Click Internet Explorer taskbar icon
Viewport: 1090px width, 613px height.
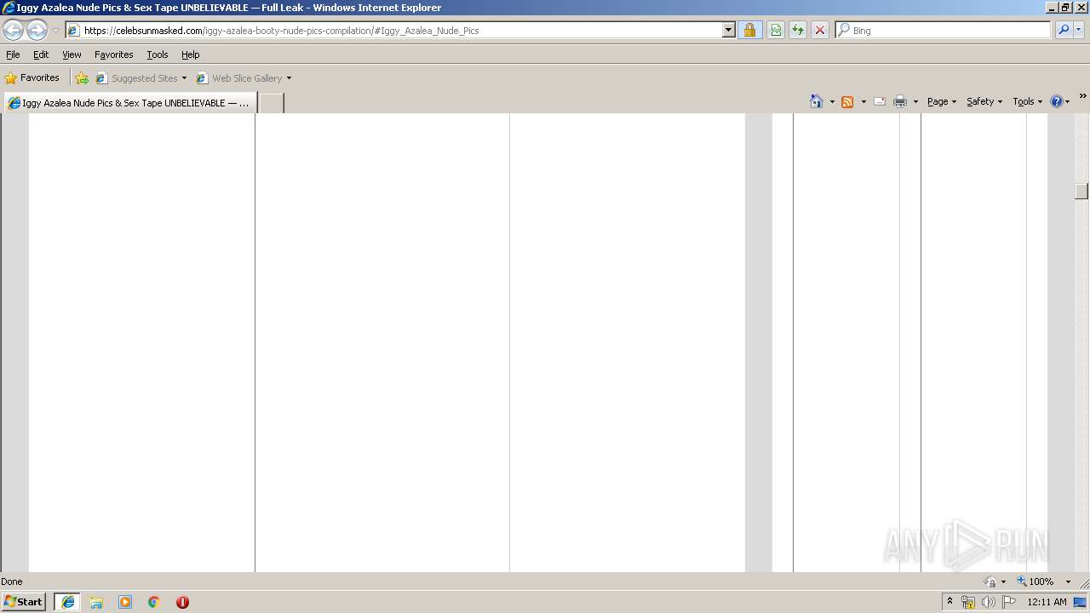(x=68, y=602)
